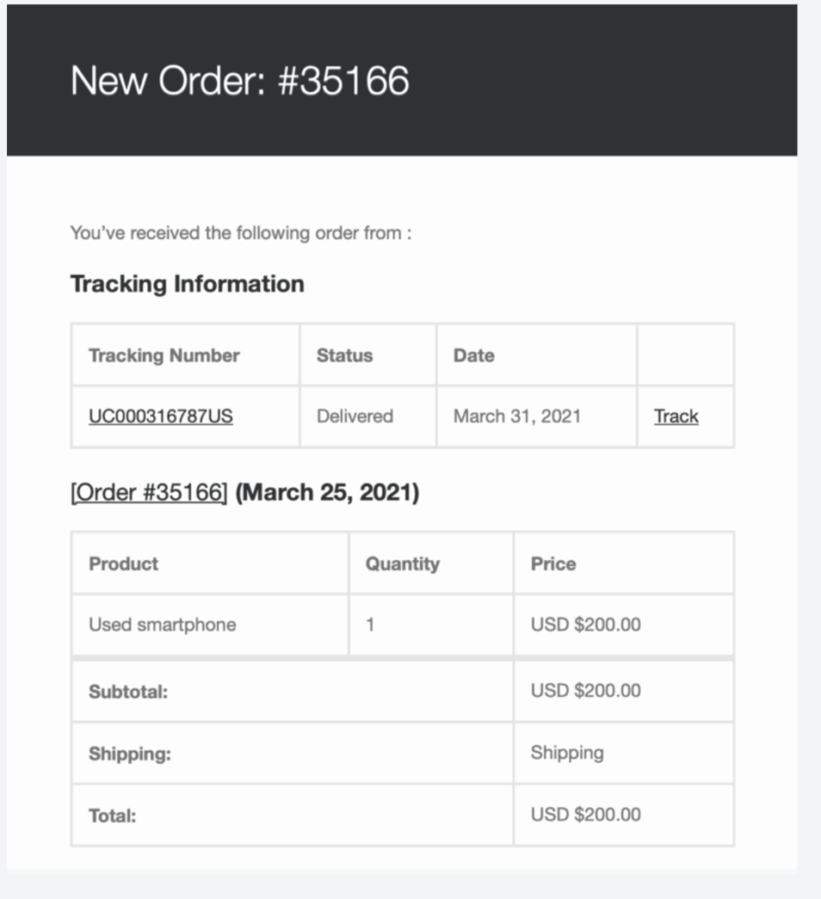
Task: Click the Product column header
Action: [124, 564]
